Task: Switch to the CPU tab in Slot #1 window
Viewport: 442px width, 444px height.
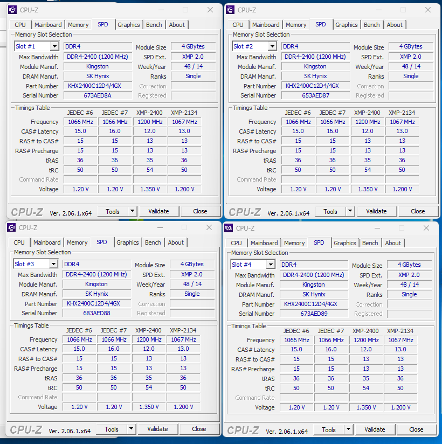Action: click(x=20, y=25)
